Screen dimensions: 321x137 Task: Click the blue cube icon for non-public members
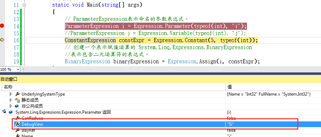click(x=17, y=106)
